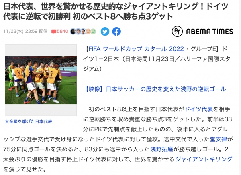241x175 pixels.
Task: Follow the ドイツ代表 link
Action: (198, 109)
